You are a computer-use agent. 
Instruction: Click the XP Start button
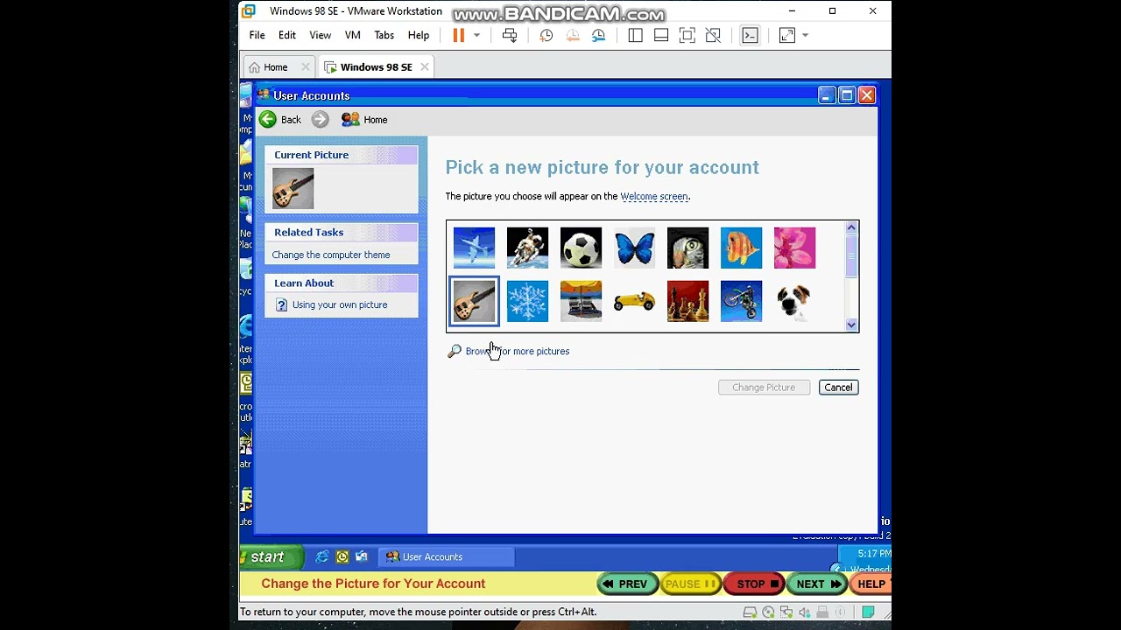[271, 556]
